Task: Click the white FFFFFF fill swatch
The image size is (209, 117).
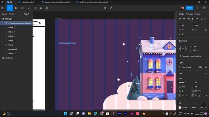Action: point(180,108)
